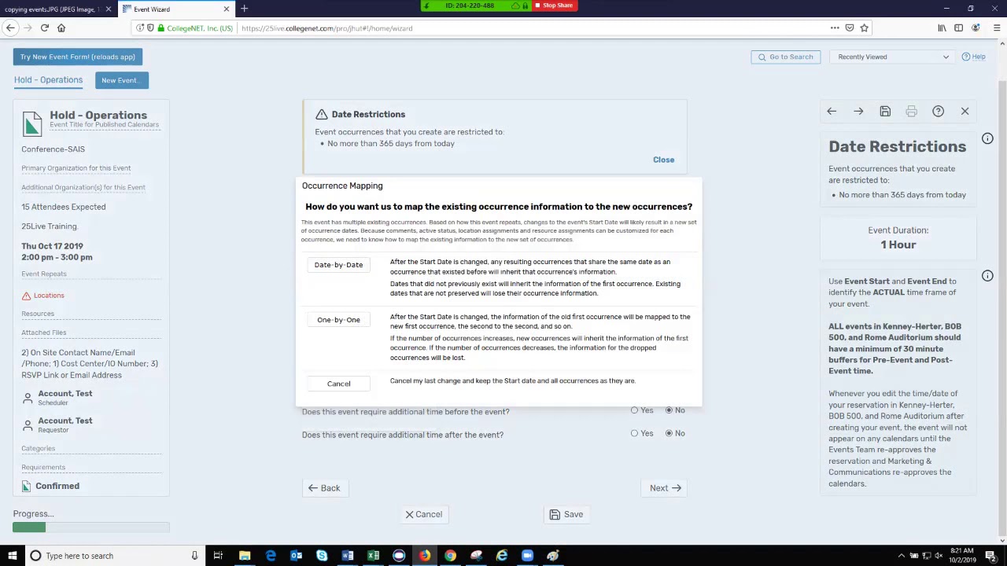The width and height of the screenshot is (1007, 566).
Task: Click Try New Event Form button
Action: [x=78, y=57]
